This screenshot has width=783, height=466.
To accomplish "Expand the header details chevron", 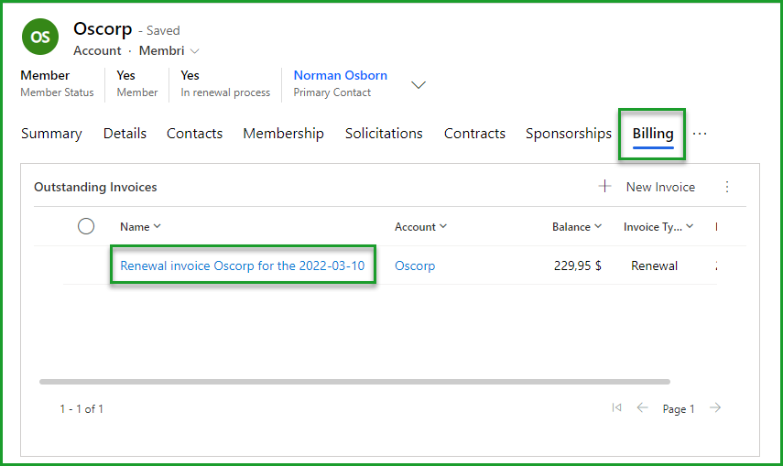I will [x=419, y=84].
